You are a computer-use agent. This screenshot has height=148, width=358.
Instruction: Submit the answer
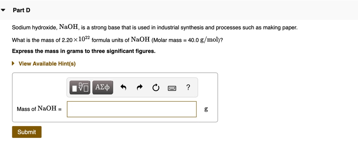pyautogui.click(x=27, y=132)
